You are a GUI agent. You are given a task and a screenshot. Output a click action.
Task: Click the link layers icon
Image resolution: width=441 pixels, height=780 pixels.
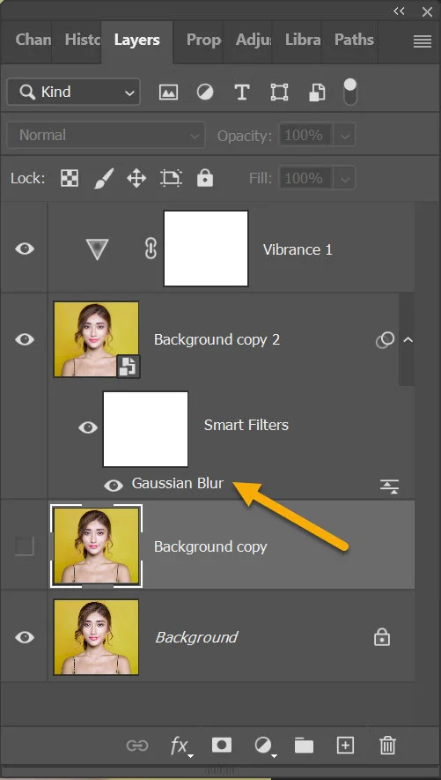coord(137,745)
